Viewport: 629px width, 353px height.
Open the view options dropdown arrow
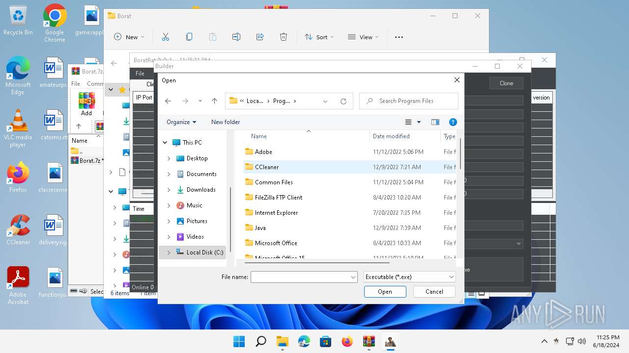tap(419, 122)
